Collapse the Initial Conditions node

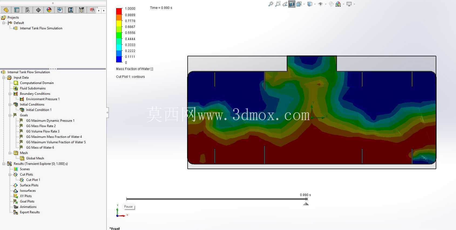point(10,104)
